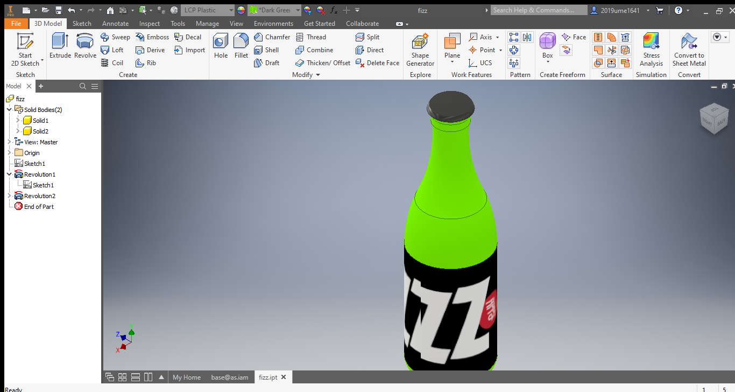Open Stress Analysis simulation
This screenshot has width=735, height=392.
coord(651,50)
